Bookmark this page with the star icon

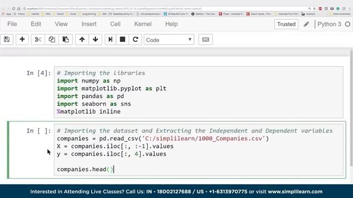314,9
